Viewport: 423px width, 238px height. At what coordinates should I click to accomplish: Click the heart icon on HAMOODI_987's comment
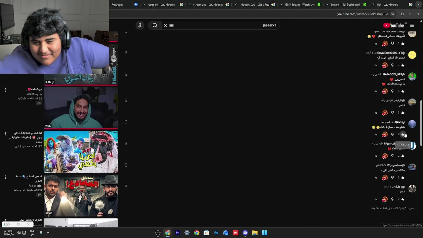385,91
